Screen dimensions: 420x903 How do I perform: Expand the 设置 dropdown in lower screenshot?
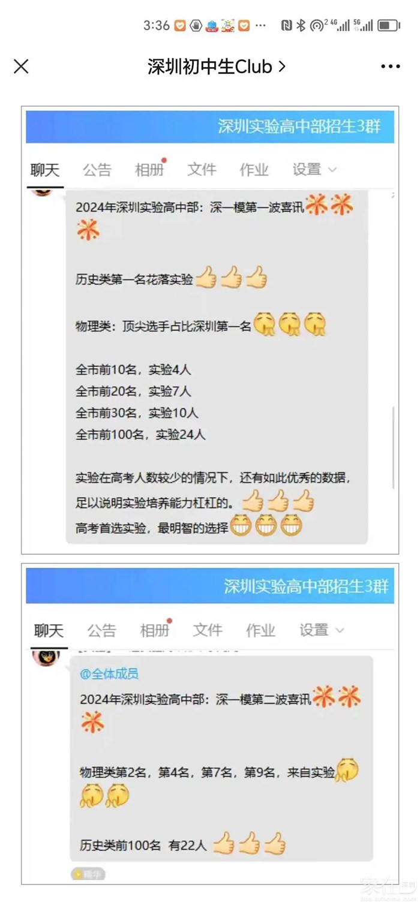pyautogui.click(x=322, y=630)
